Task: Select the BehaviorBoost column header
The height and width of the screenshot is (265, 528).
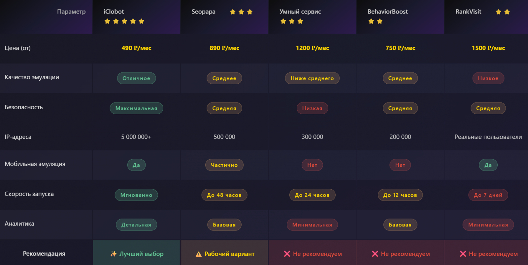Action: [388, 12]
